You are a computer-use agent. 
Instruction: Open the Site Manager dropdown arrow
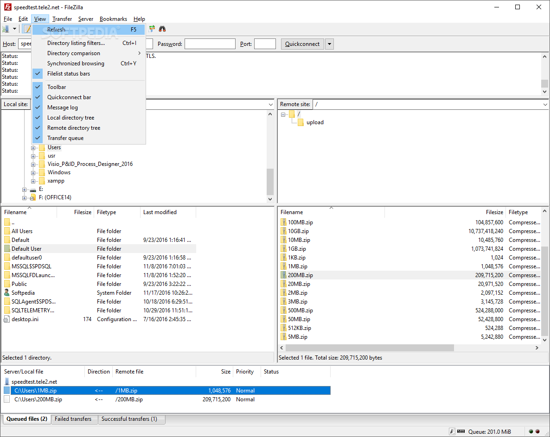tap(14, 29)
